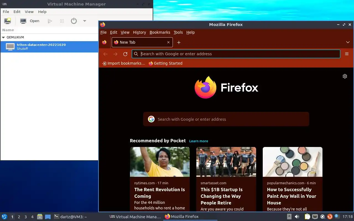
Task: Click the new tab personalize gear icon
Action: point(345,76)
